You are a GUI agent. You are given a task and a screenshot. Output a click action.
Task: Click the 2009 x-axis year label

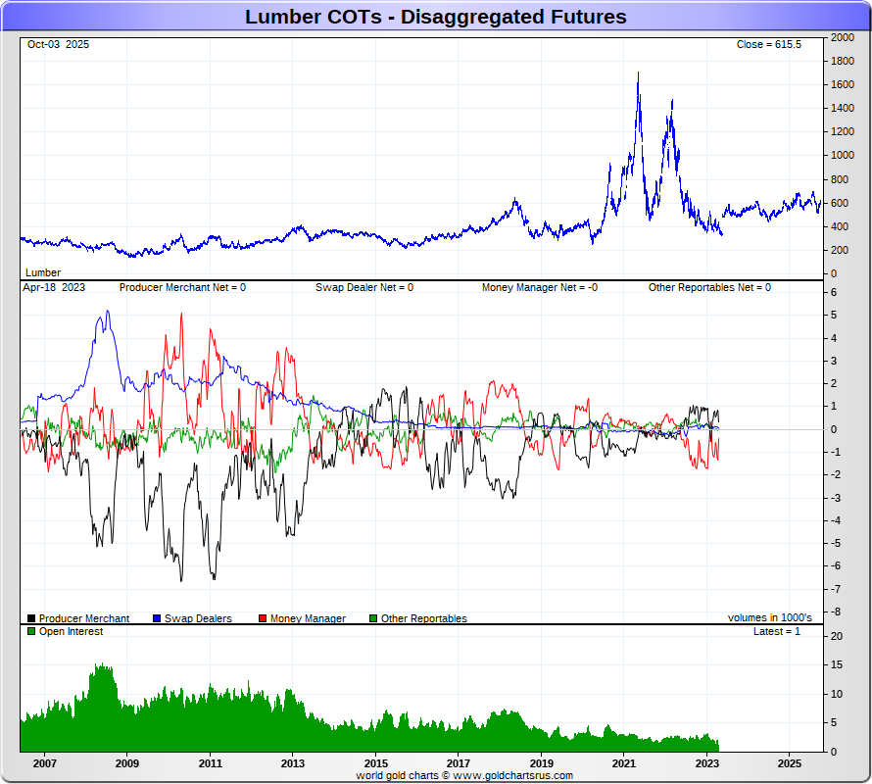click(x=127, y=763)
